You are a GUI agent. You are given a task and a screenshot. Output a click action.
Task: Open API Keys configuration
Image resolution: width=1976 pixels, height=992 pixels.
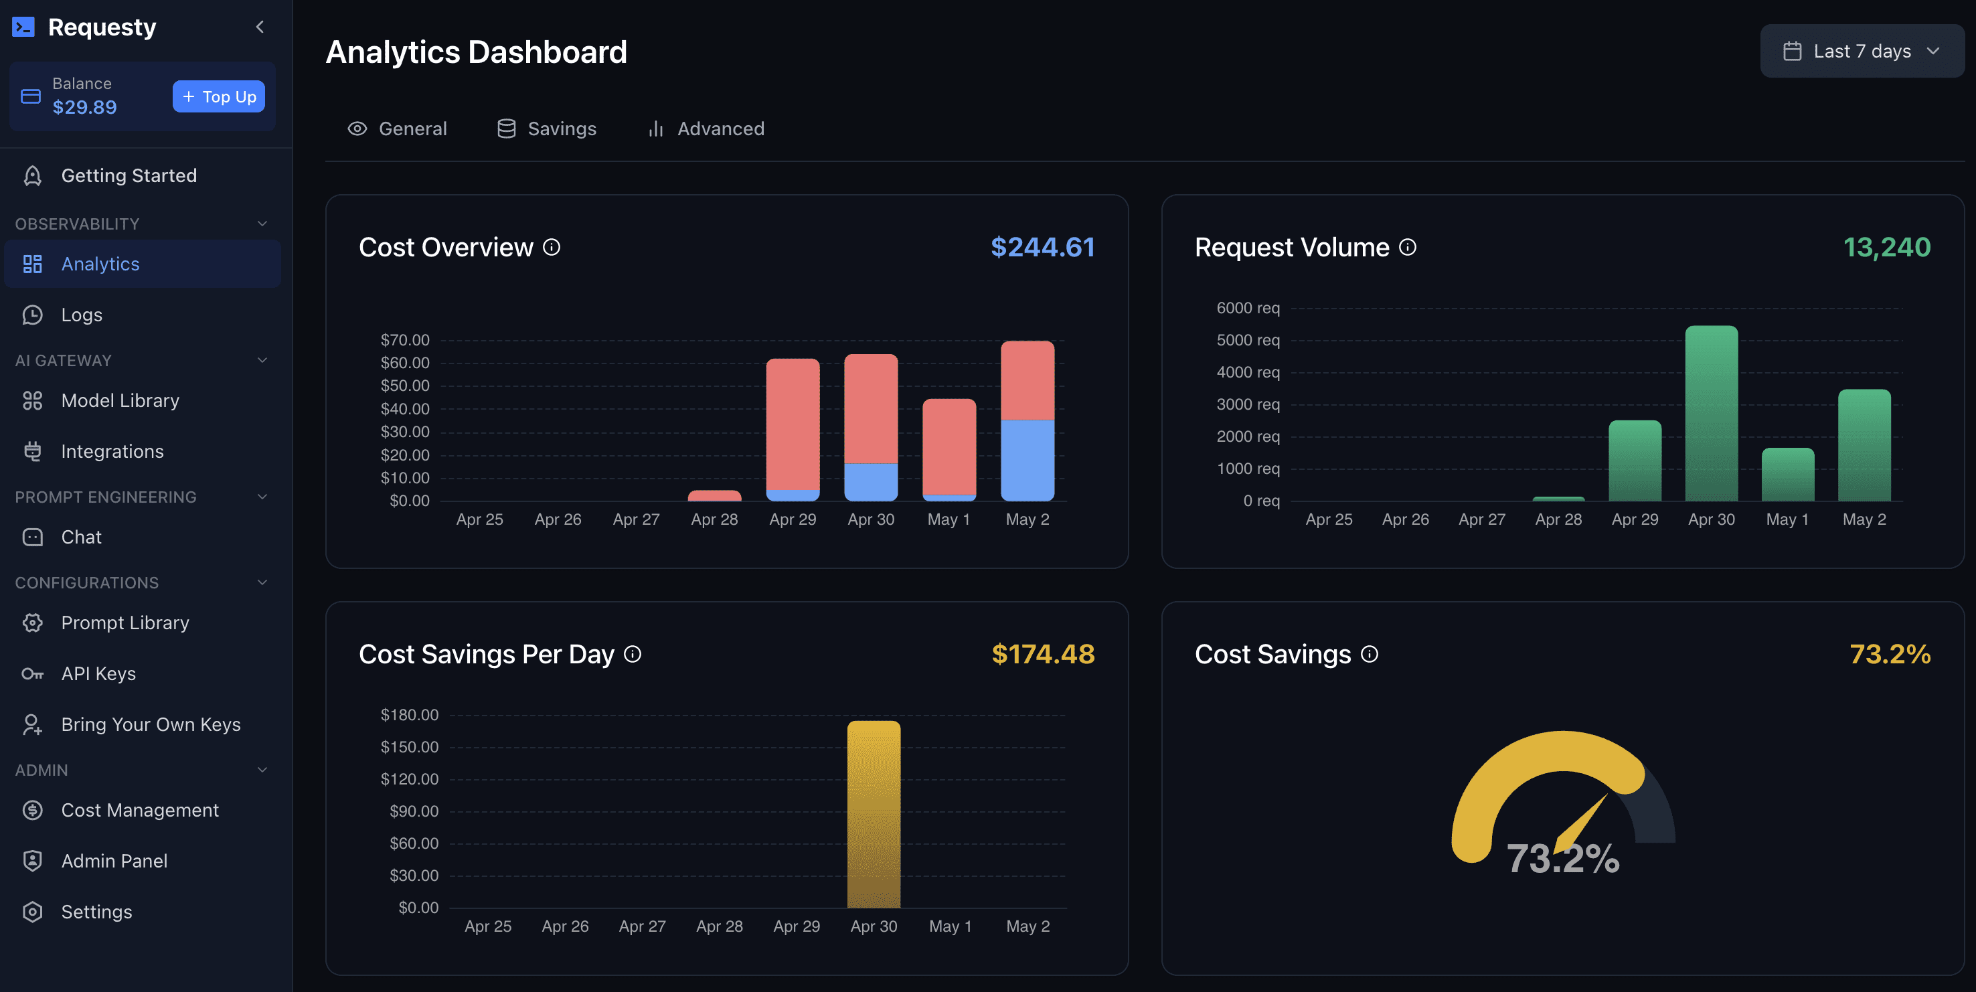point(98,673)
